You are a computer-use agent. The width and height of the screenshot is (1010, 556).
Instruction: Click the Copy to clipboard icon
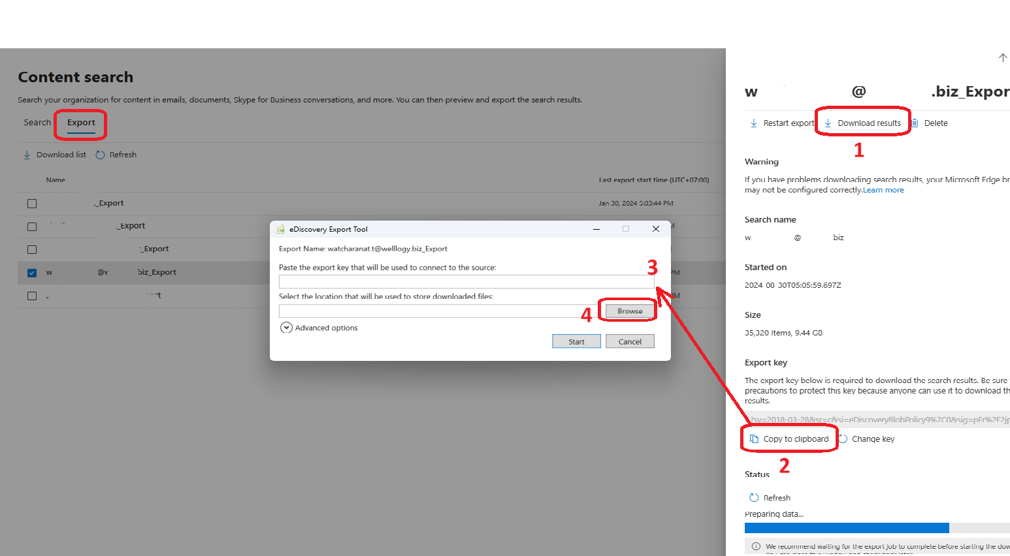754,439
